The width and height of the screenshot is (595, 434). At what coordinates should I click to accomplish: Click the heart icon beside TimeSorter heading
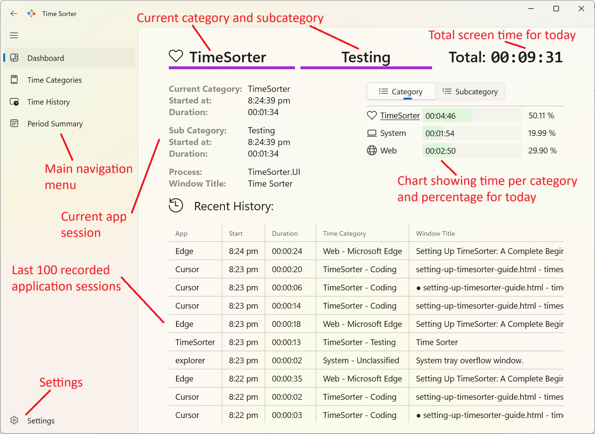pyautogui.click(x=176, y=56)
